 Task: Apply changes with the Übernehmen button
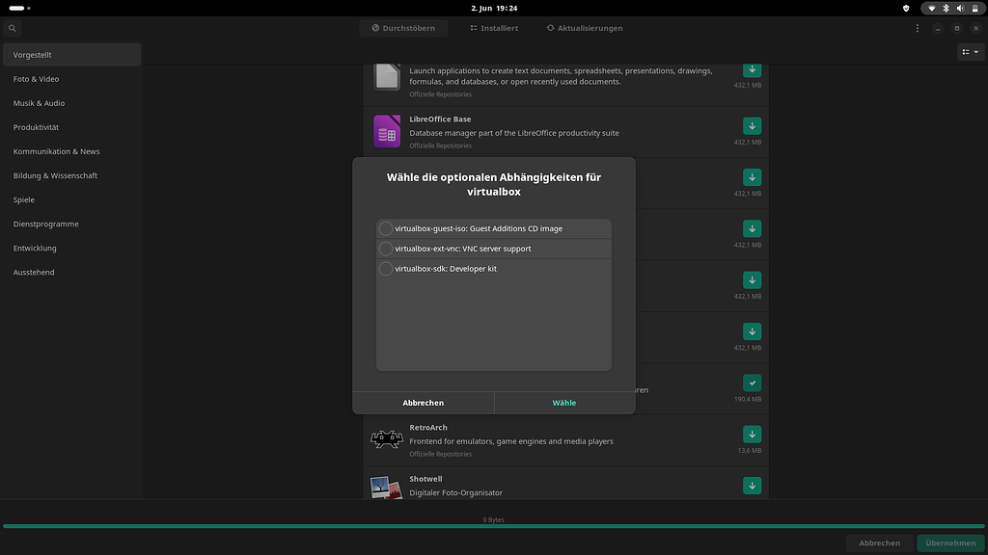point(950,542)
